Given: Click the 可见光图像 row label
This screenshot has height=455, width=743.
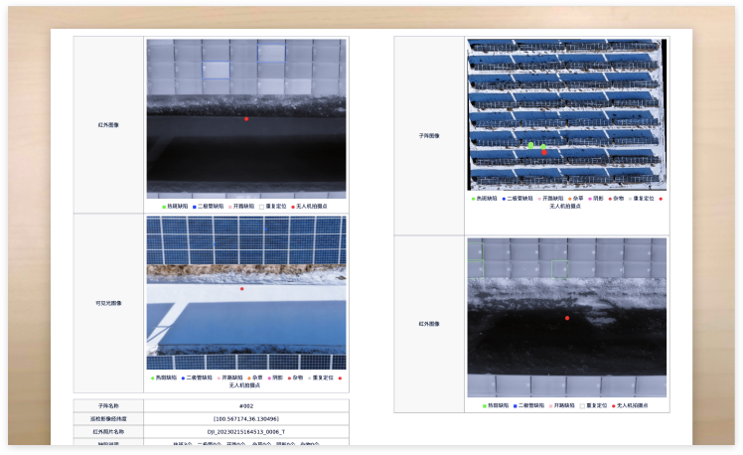Looking at the screenshot, I should pyautogui.click(x=109, y=303).
